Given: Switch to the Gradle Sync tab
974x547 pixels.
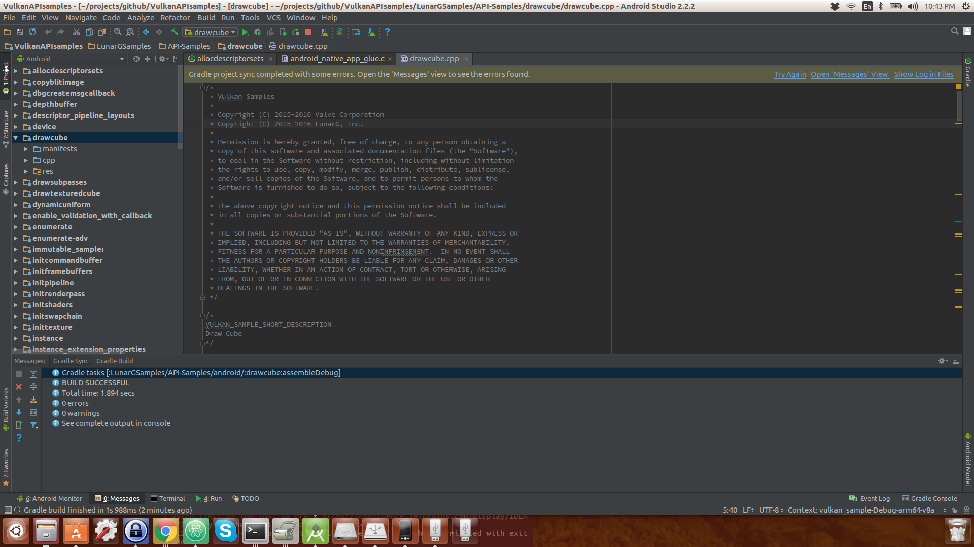Looking at the screenshot, I should (71, 361).
